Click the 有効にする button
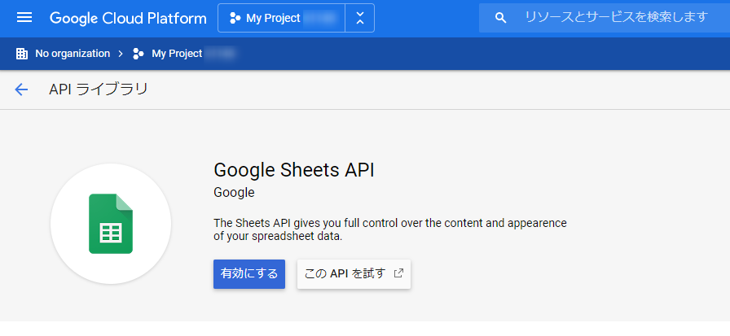Screen dimensions: 730x336 pyautogui.click(x=248, y=274)
